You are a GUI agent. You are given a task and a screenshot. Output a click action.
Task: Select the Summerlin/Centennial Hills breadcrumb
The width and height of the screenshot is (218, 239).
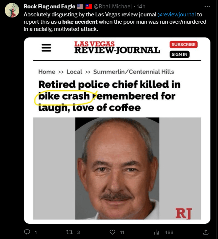(134, 72)
